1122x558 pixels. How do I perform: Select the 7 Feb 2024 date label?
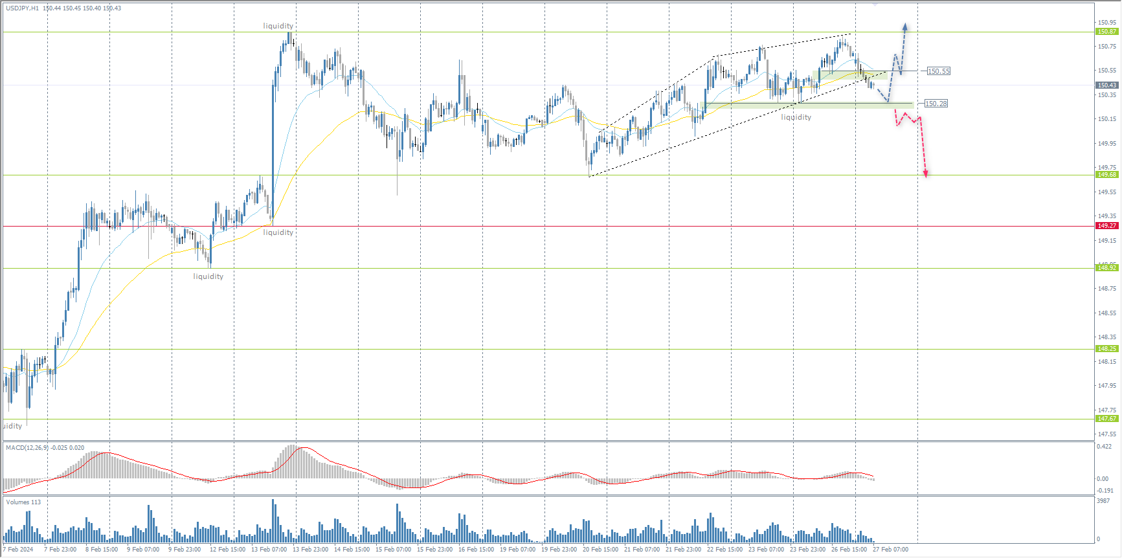pos(18,550)
